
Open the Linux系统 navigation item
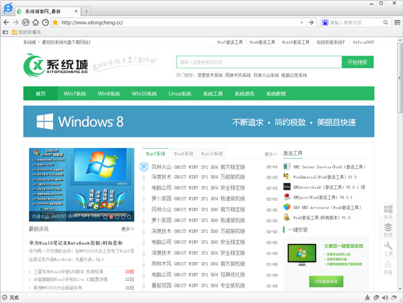pyautogui.click(x=180, y=94)
